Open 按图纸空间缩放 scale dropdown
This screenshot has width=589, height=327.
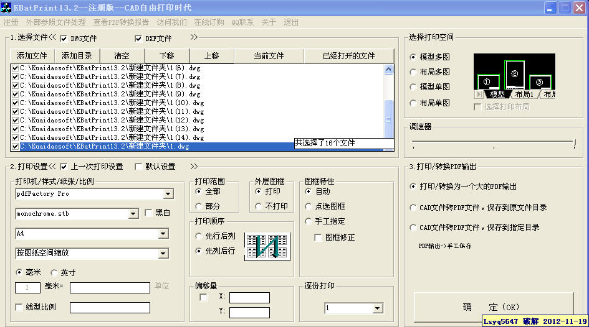(163, 254)
